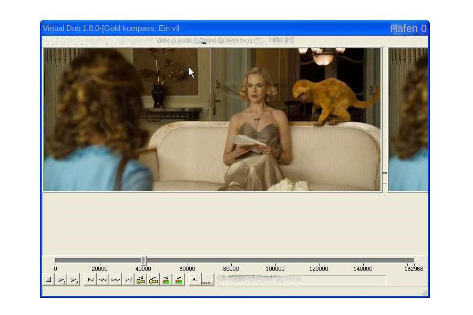Click the frame position info field
Viewport: 473px width, 315px height.
click(301, 279)
